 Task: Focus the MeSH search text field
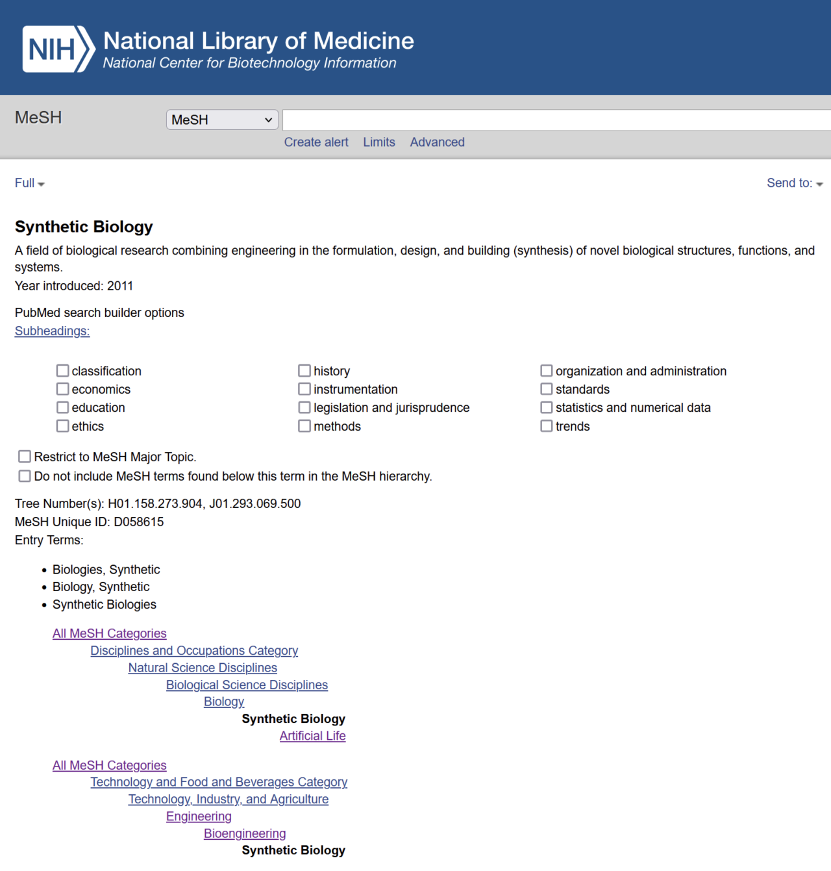[556, 120]
